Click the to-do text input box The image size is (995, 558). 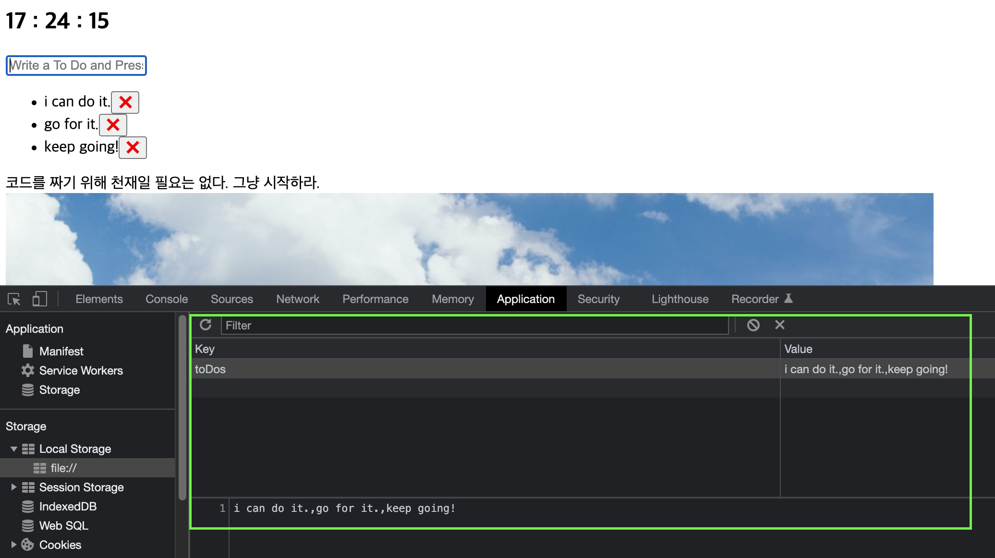(76, 65)
